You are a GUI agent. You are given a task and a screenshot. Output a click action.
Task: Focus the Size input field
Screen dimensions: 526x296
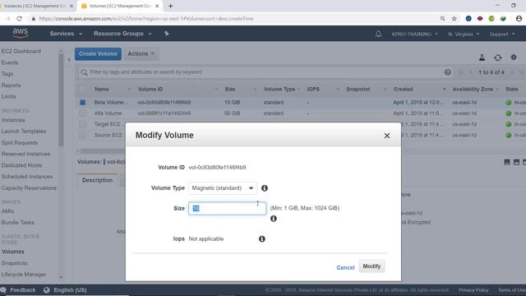pos(228,208)
